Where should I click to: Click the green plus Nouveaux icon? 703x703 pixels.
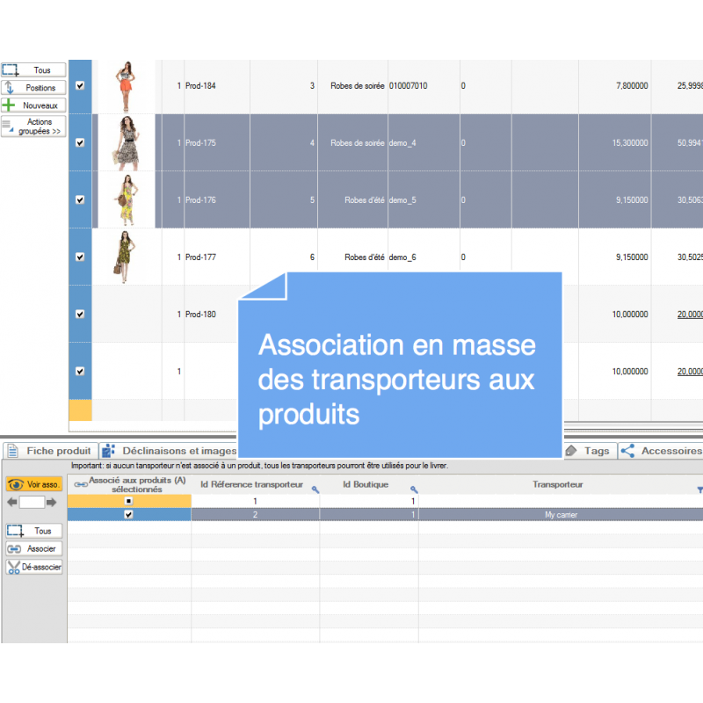tap(10, 105)
